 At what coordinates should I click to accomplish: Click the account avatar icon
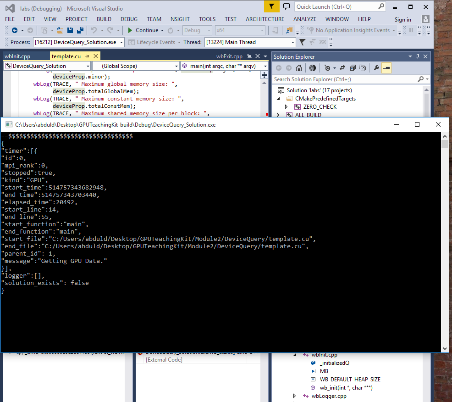click(x=425, y=19)
